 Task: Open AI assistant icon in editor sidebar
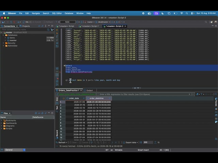(x=57, y=43)
